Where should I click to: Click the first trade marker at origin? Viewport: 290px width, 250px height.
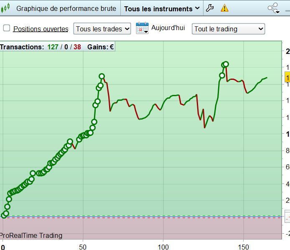click(4, 215)
